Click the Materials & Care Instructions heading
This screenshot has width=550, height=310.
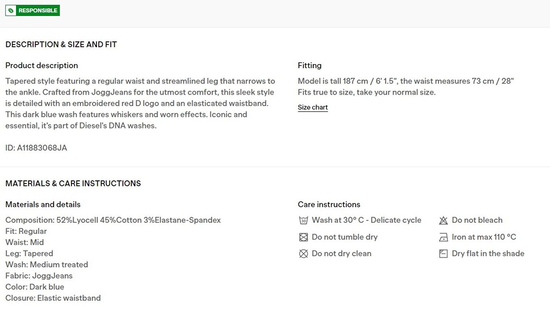[73, 184]
